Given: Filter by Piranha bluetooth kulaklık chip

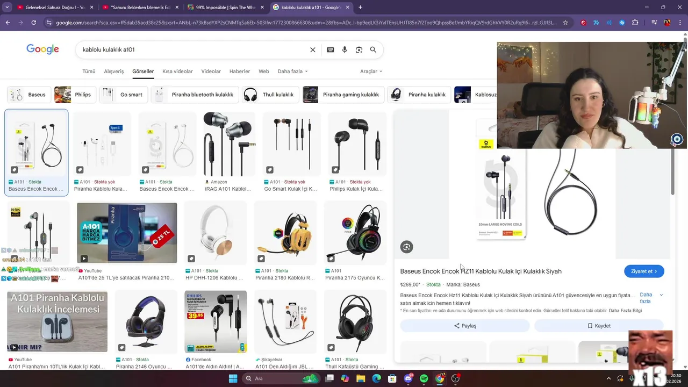Looking at the screenshot, I should 195,95.
